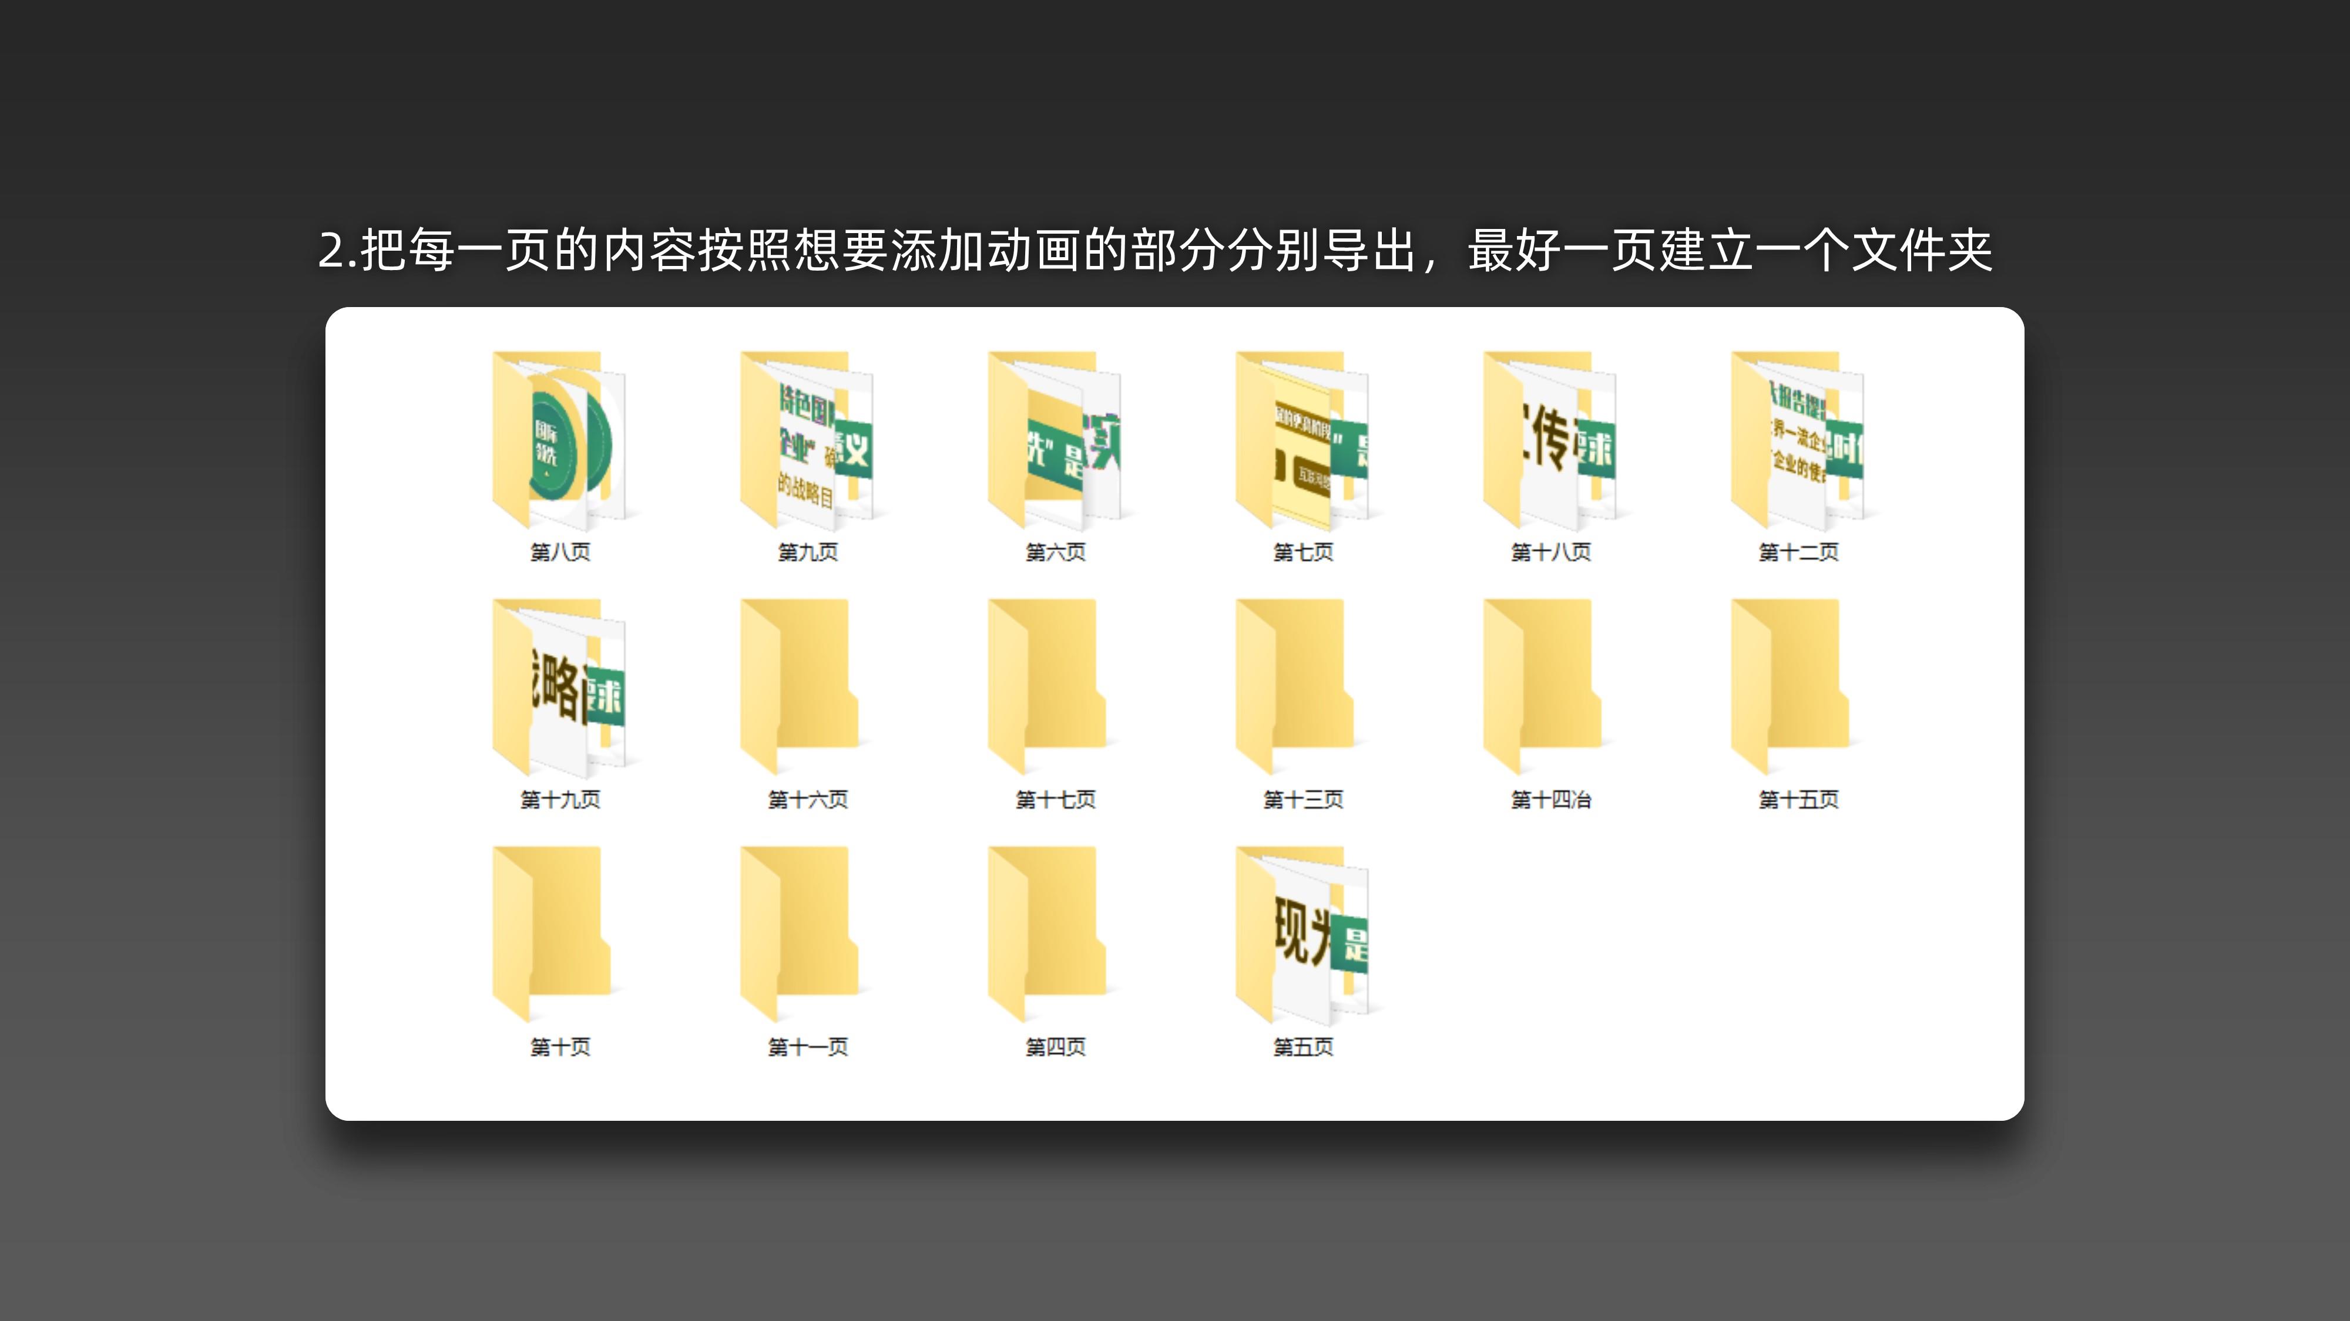The width and height of the screenshot is (2350, 1321).
Task: Select the 第五页 folder
Action: coord(1302,935)
